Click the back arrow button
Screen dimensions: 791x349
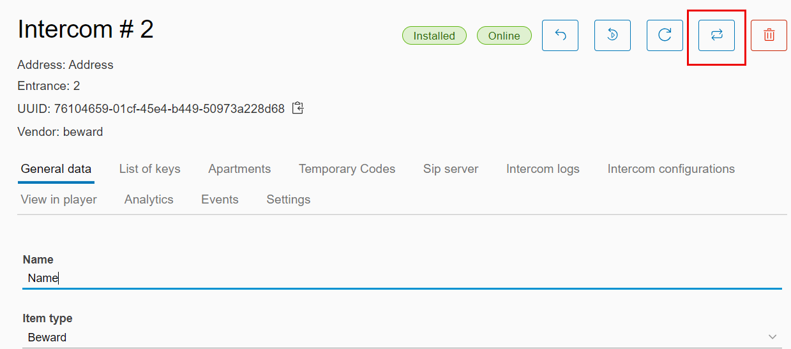pyautogui.click(x=560, y=36)
